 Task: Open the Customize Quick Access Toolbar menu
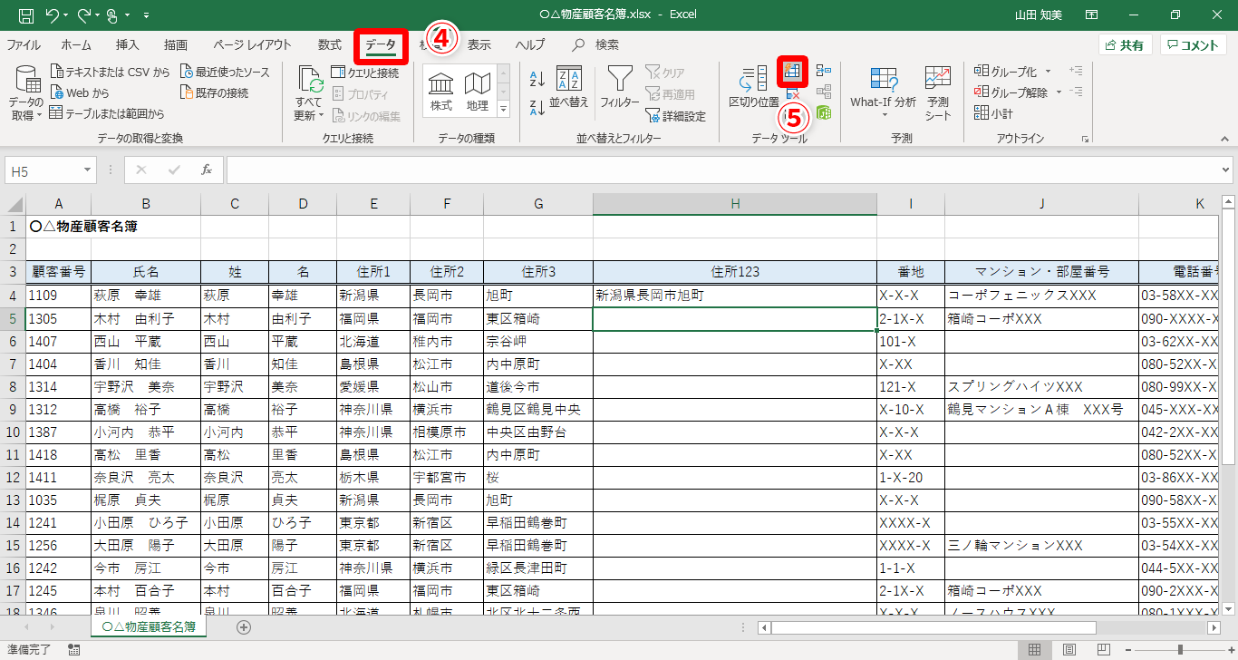point(148,15)
